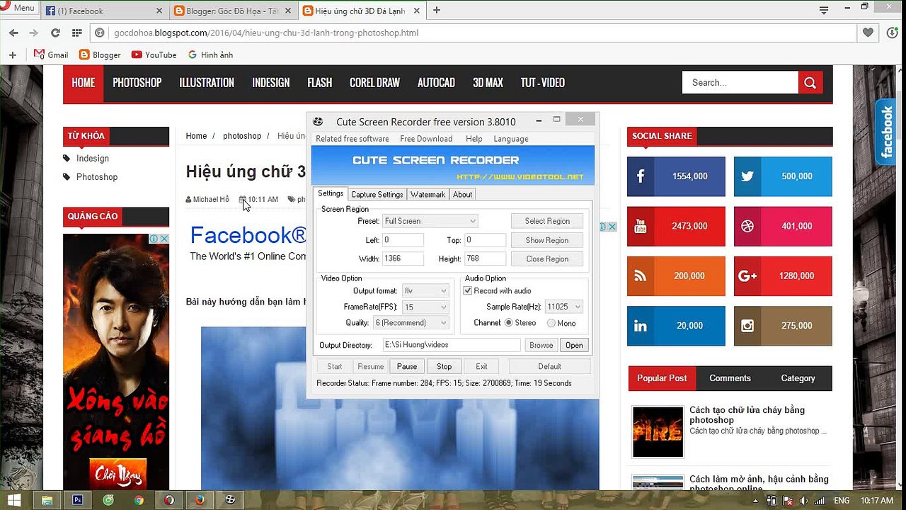Viewport: 906px width, 510px height.
Task: Reload the current page
Action: pos(55,33)
